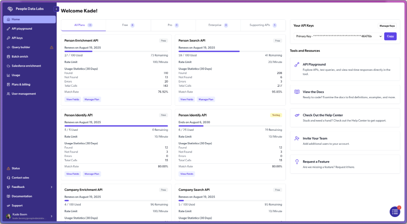Open Plans & billing from sidebar menu
The image size is (407, 224).
[x=30, y=85]
